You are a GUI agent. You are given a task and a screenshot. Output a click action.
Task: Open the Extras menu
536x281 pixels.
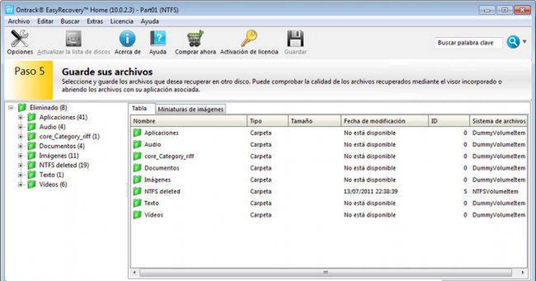coord(95,21)
